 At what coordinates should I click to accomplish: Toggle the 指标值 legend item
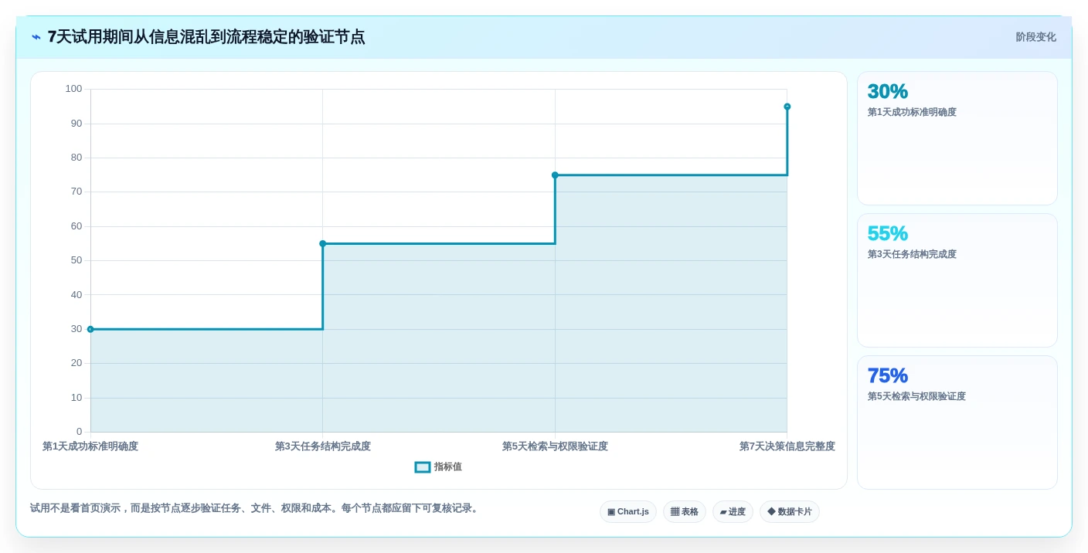438,467
